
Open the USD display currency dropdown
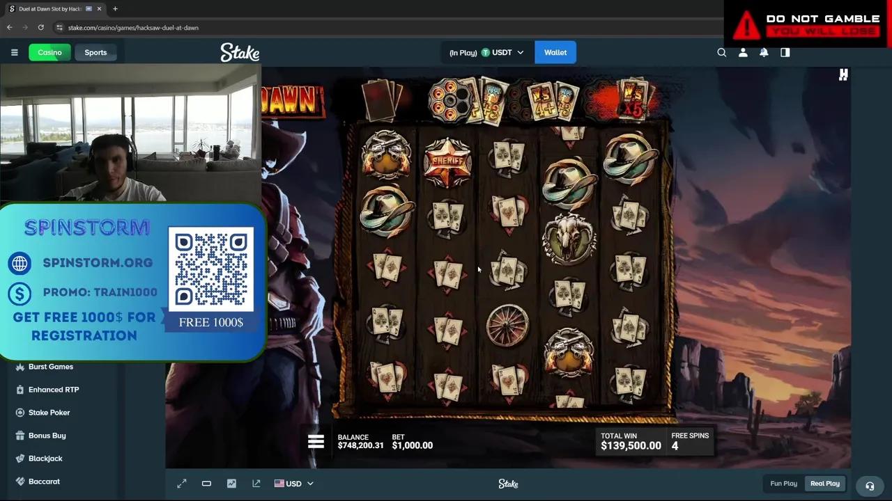coord(293,484)
